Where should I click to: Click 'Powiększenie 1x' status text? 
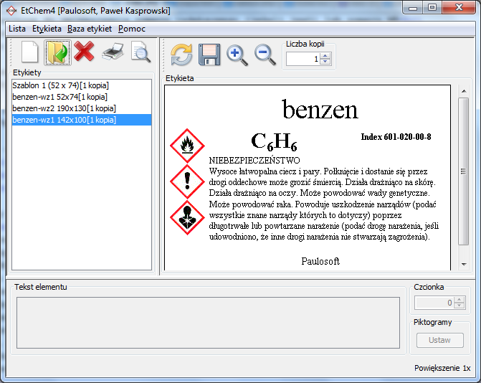442,368
